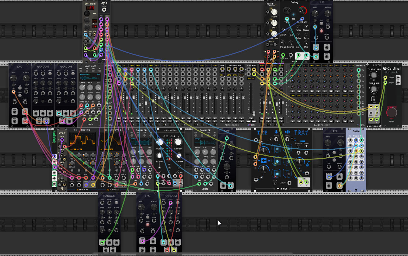408x256 pixels.
Task: Click the LEVEL input jack on macro oscillator 2
Action: click(163, 184)
